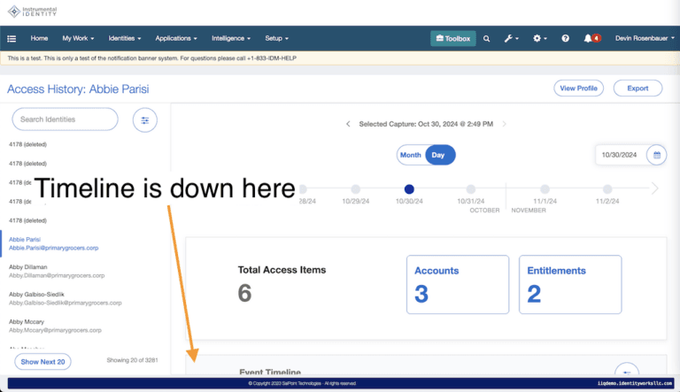680x392 pixels.
Task: Click the Show Next 20 button
Action: tap(42, 362)
